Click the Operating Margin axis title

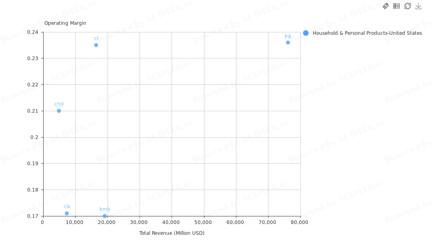[x=65, y=23]
